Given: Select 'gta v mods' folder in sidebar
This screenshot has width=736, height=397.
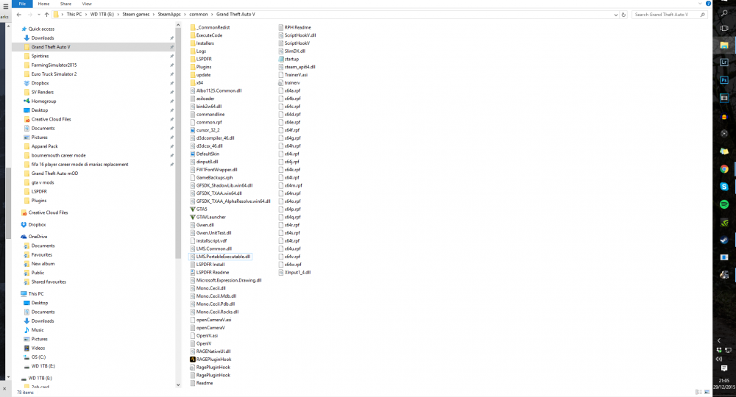Looking at the screenshot, I should click(x=42, y=182).
